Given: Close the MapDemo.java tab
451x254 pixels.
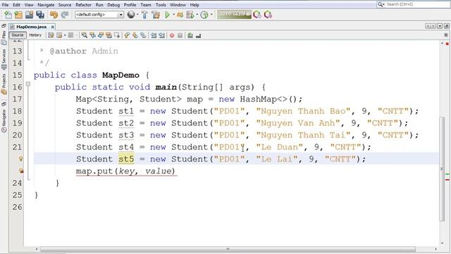Looking at the screenshot, I should point(53,27).
